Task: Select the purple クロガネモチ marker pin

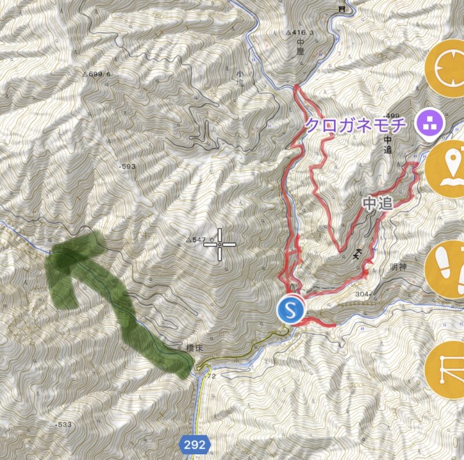Action: tap(429, 124)
